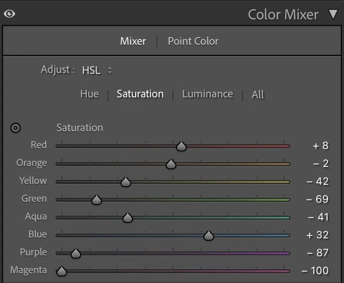The image size is (344, 283).
Task: Click the Blue saturation slider handle
Action: (209, 236)
